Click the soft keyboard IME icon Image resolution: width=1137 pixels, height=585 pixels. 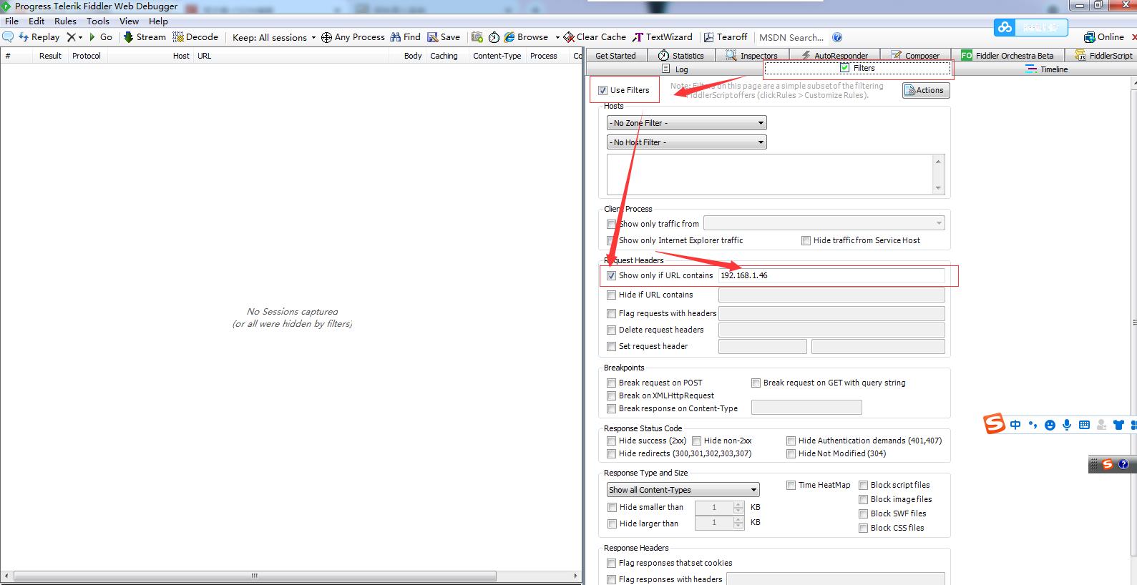click(1084, 425)
